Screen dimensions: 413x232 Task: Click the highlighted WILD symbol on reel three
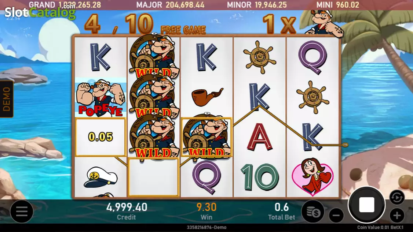(206, 137)
